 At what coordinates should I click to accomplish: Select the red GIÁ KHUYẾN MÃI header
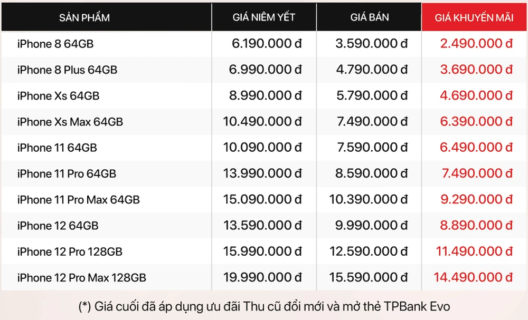tap(474, 18)
